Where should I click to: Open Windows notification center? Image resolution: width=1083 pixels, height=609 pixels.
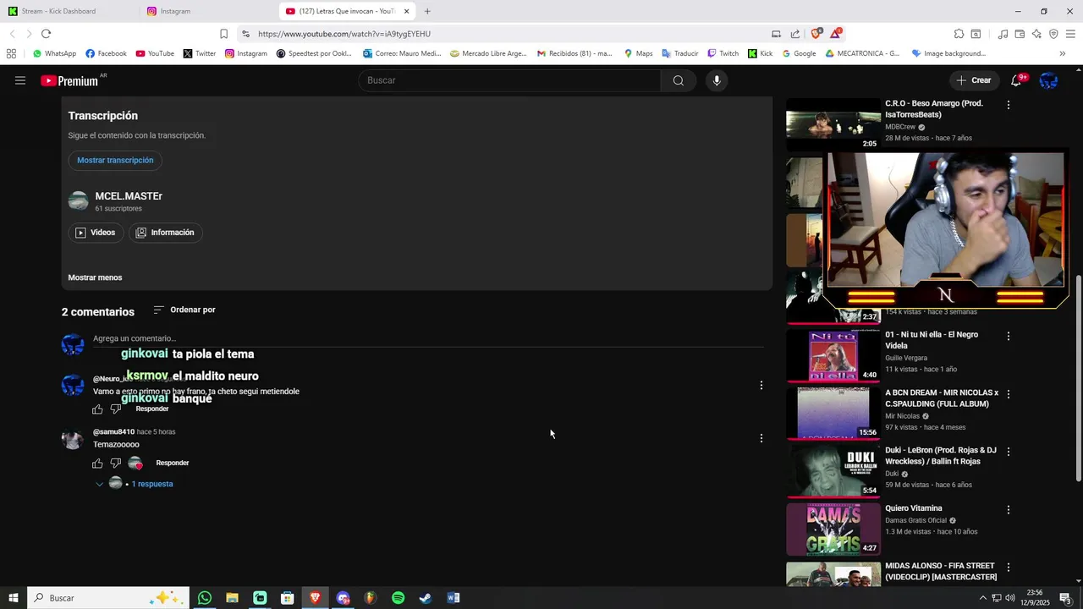[x=1065, y=598]
